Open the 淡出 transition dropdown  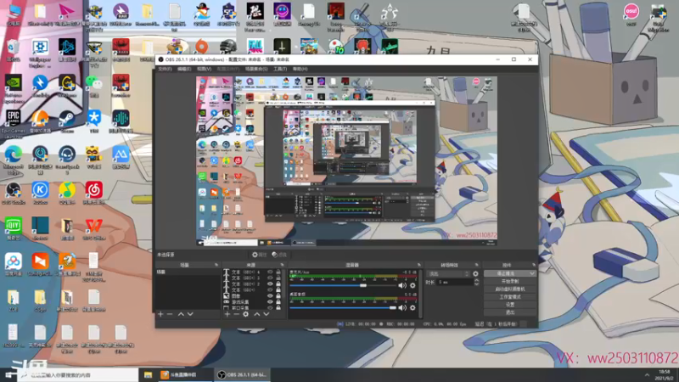tap(448, 273)
